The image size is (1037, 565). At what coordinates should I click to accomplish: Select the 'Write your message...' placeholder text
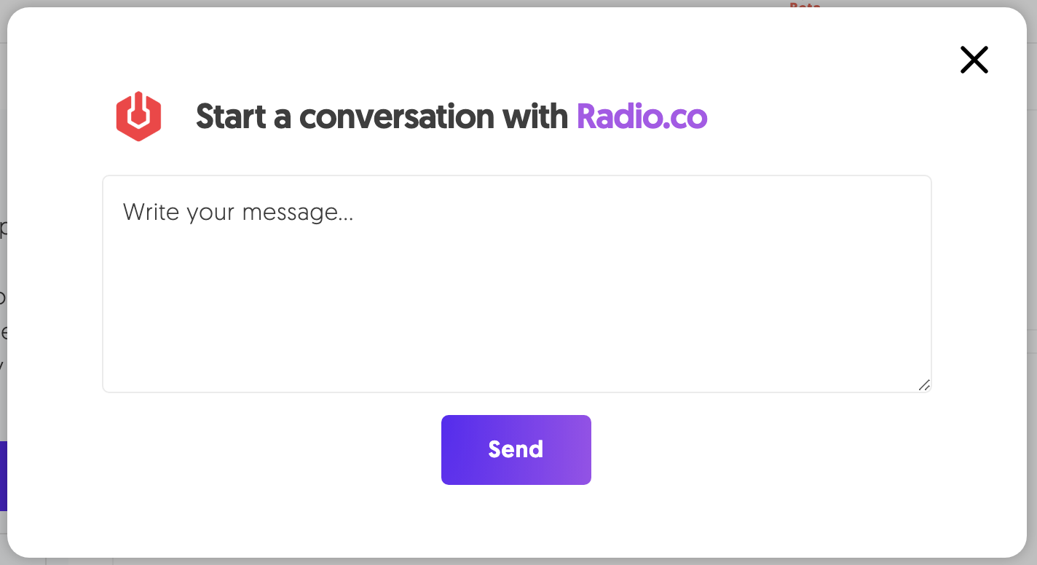click(x=239, y=212)
